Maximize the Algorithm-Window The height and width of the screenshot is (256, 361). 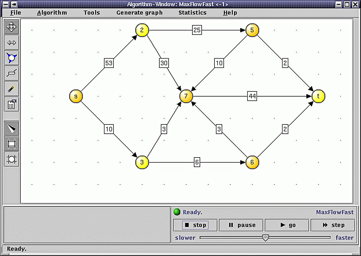pos(347,4)
